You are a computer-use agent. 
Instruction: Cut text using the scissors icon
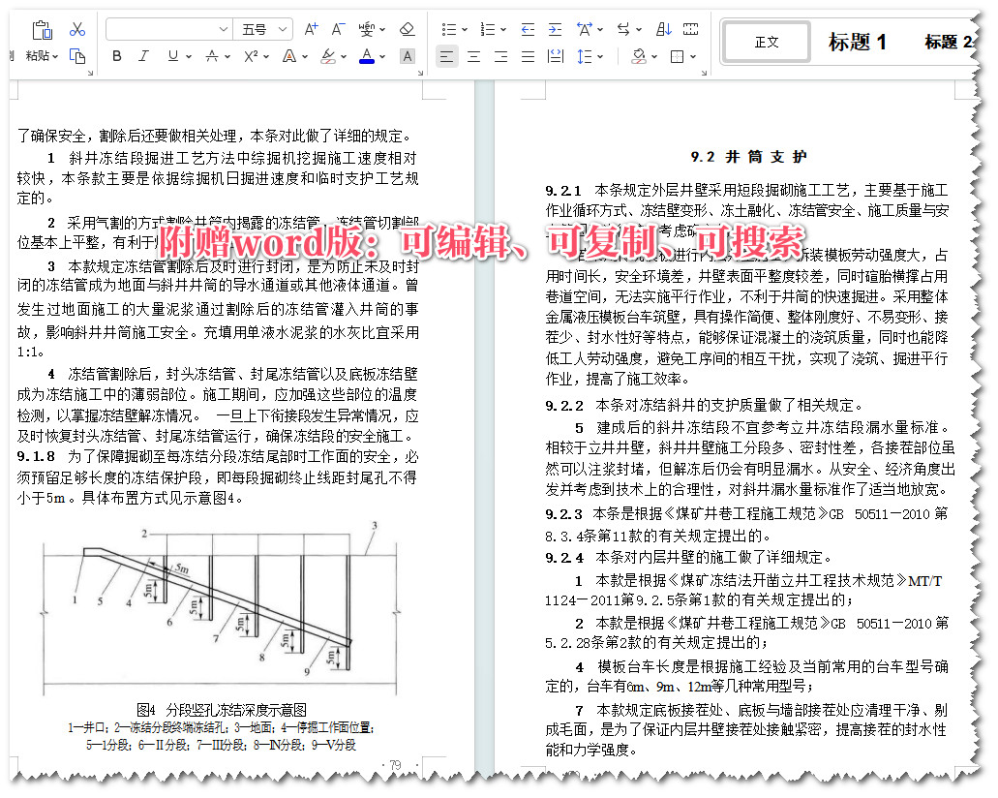[x=76, y=29]
